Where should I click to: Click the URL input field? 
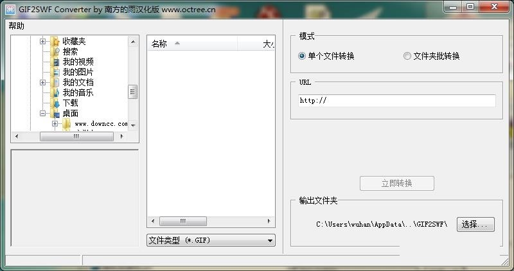(x=396, y=101)
